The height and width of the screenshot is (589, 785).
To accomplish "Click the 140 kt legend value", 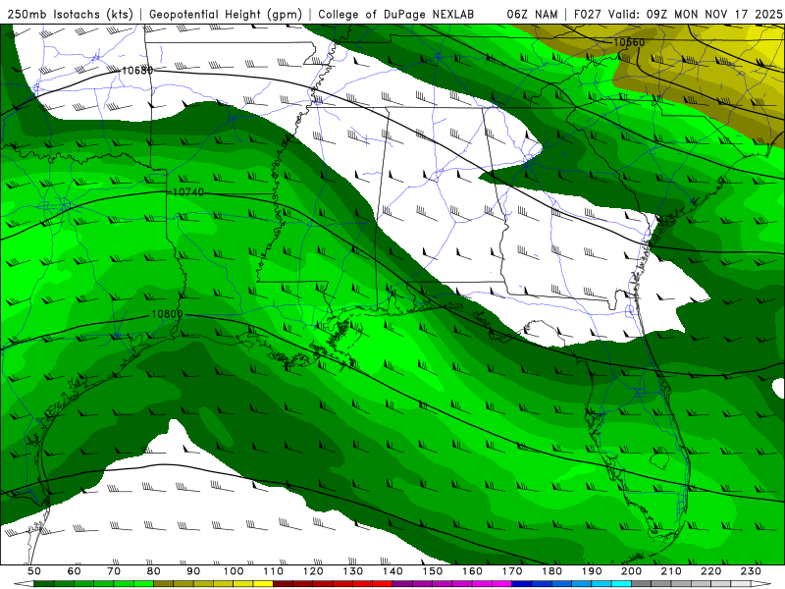I will (x=392, y=571).
